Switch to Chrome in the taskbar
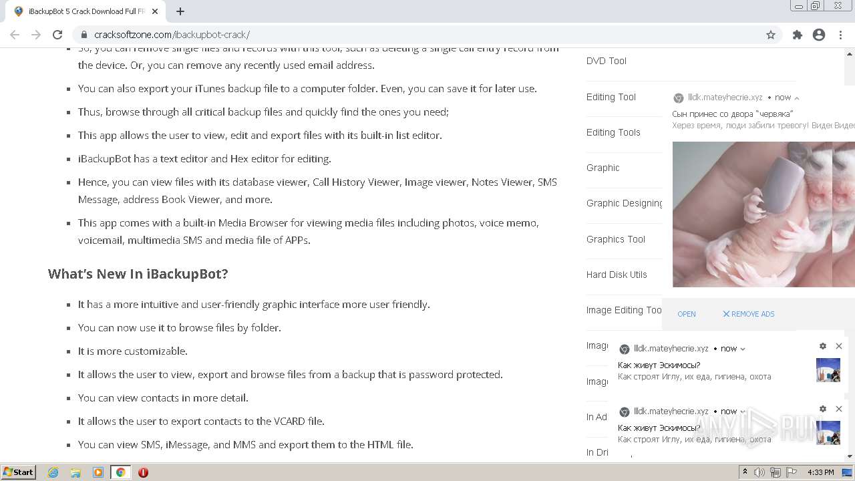Image resolution: width=855 pixels, height=481 pixels. pos(120,472)
